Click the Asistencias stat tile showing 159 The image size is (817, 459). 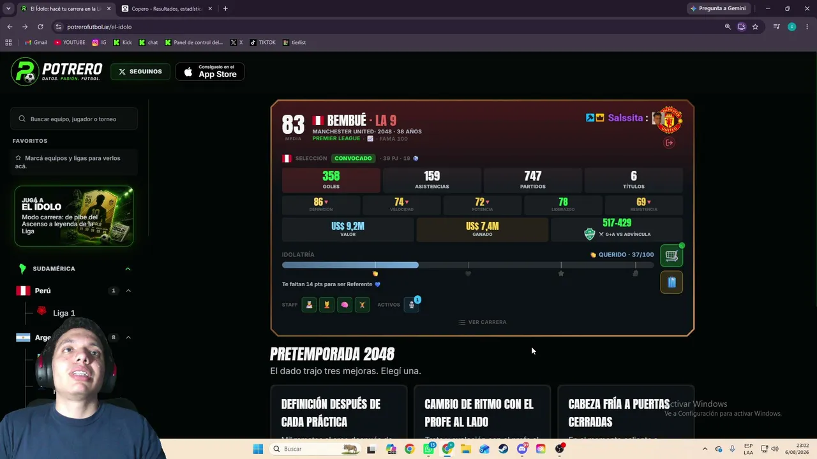[x=432, y=180]
